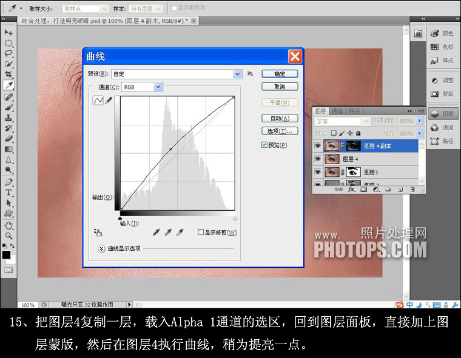461x358 pixels.
Task: Select the Eraser tool
Action: [8, 138]
